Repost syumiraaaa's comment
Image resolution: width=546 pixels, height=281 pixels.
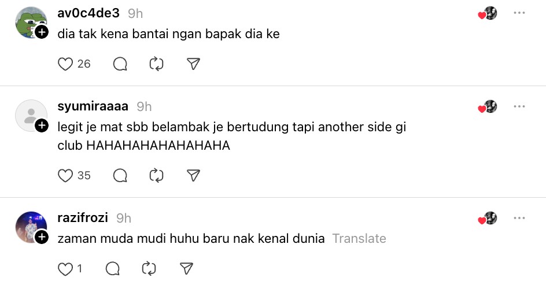pos(157,175)
